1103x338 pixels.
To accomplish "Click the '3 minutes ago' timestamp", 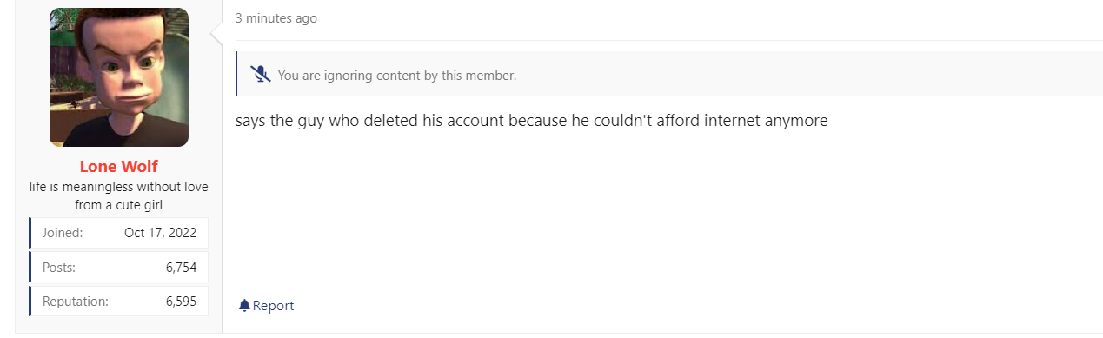I will [x=276, y=18].
